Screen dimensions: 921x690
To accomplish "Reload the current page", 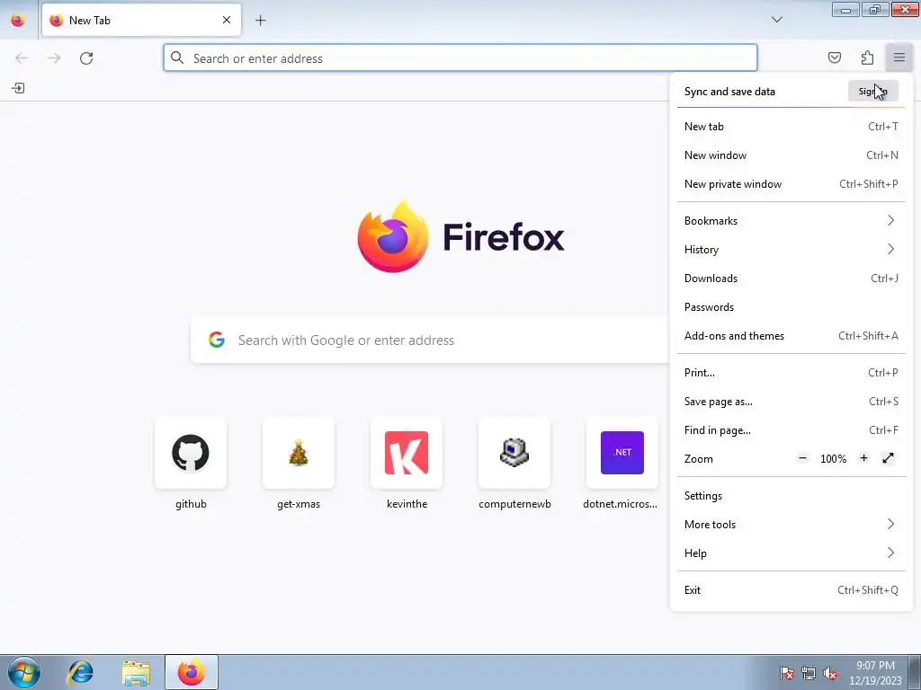I will (86, 58).
